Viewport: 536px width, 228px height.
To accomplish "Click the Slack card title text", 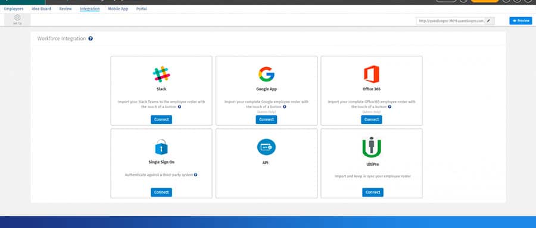I will click(x=161, y=89).
